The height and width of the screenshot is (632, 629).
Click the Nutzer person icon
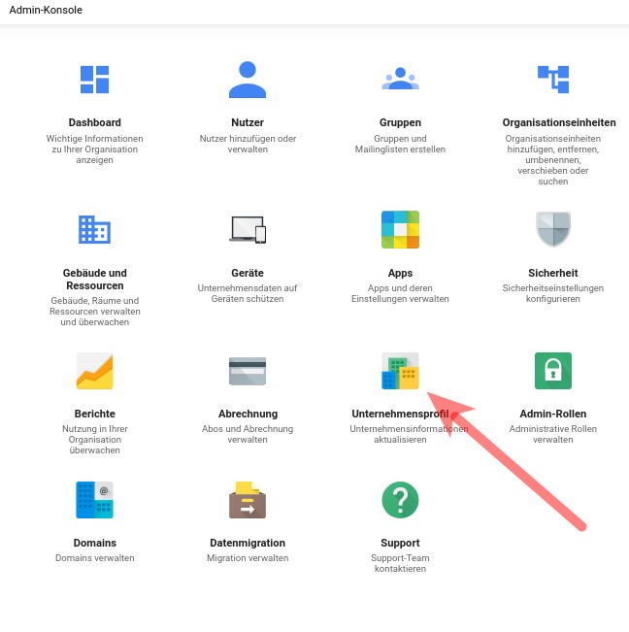(247, 79)
